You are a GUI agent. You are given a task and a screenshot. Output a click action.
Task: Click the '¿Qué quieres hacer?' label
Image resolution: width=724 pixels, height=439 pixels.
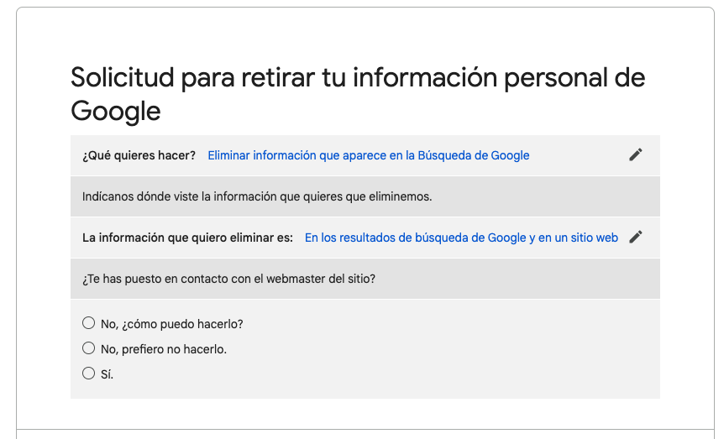pos(139,155)
